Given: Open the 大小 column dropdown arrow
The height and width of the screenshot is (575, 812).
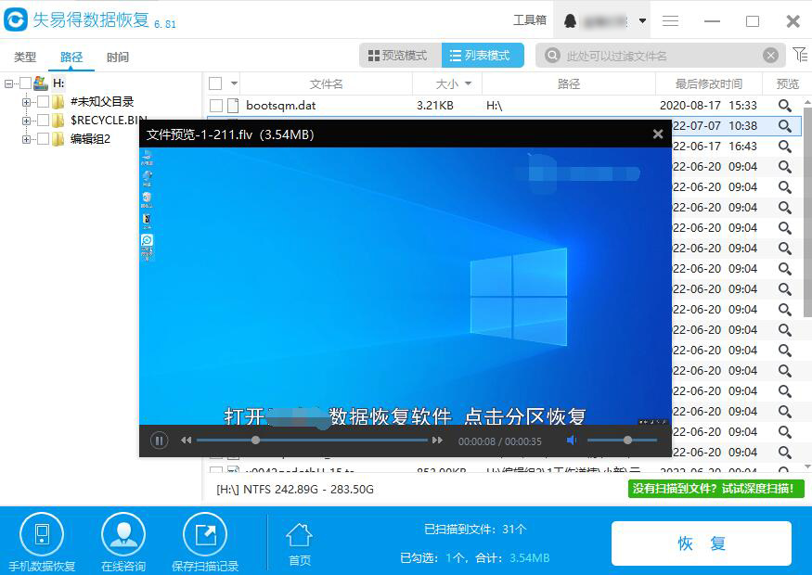Looking at the screenshot, I should [x=468, y=83].
